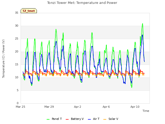Click the y-axis value 20

[16, 52]
